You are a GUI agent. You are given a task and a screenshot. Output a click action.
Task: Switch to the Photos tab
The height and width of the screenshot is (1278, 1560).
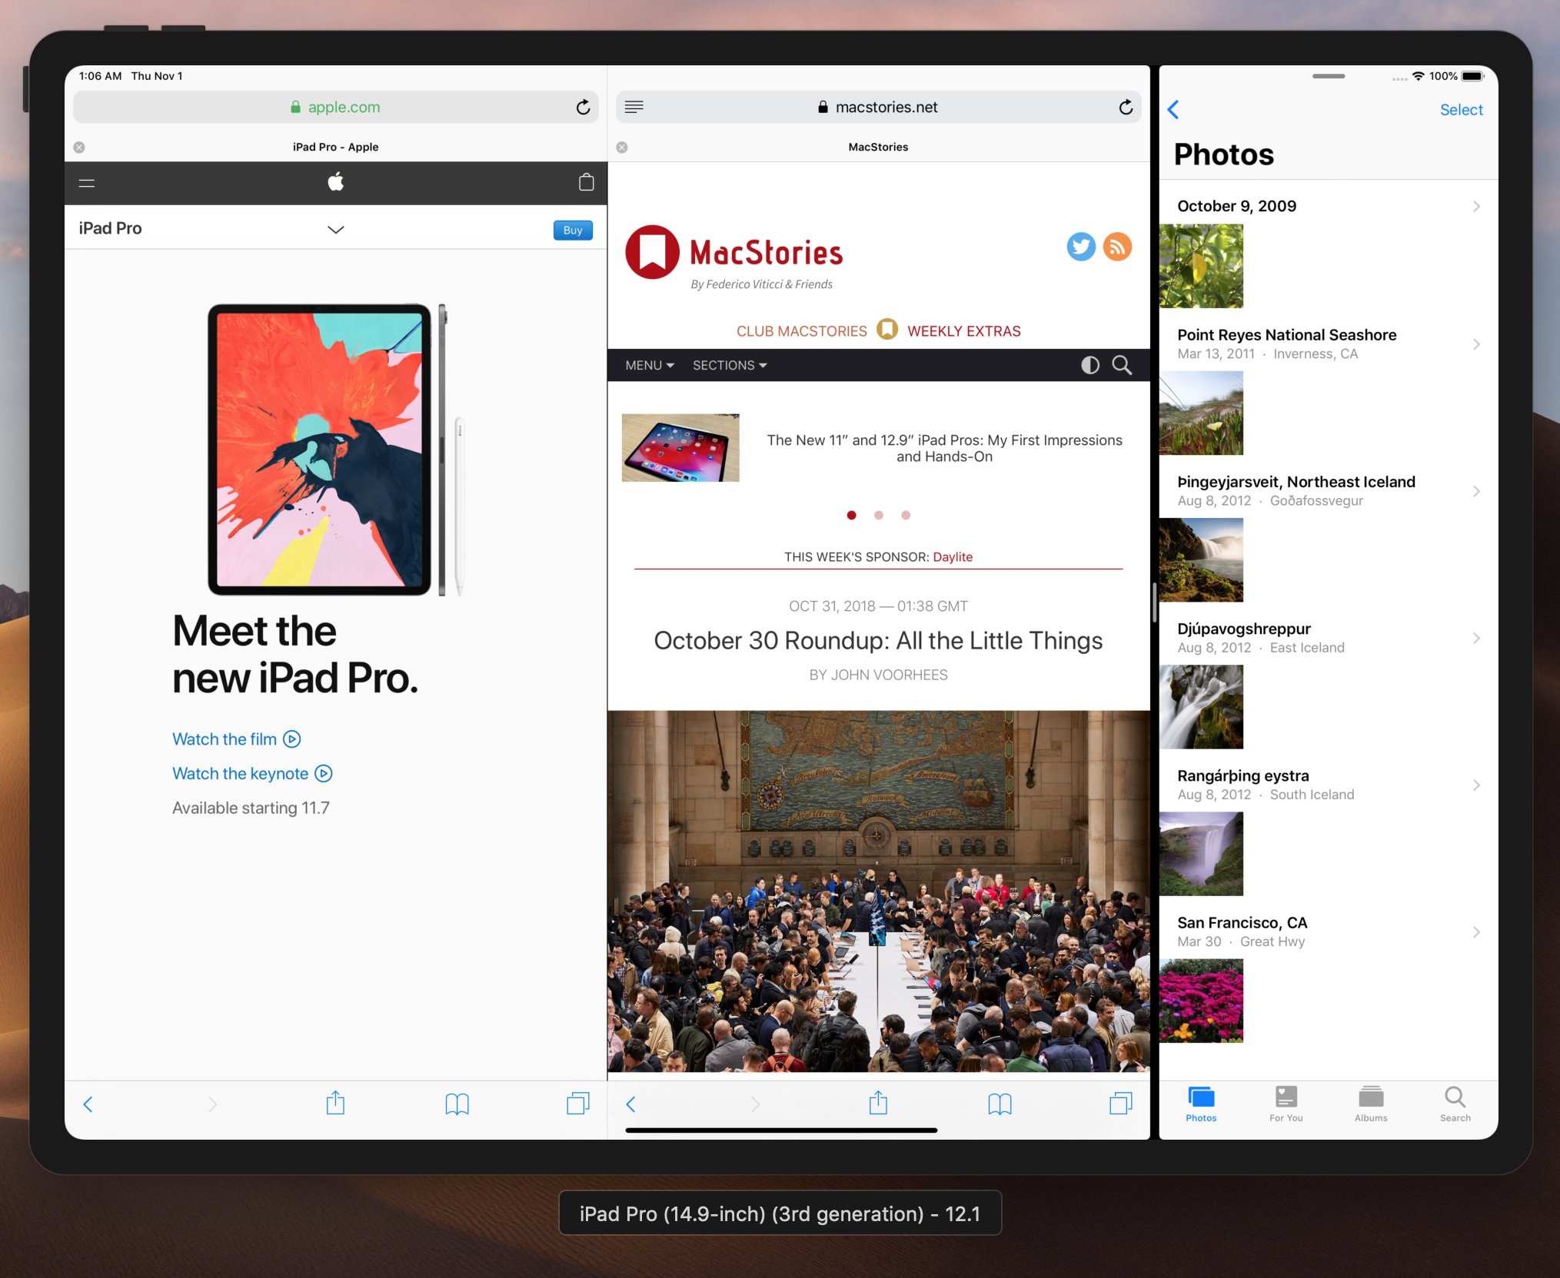pos(1201,1104)
